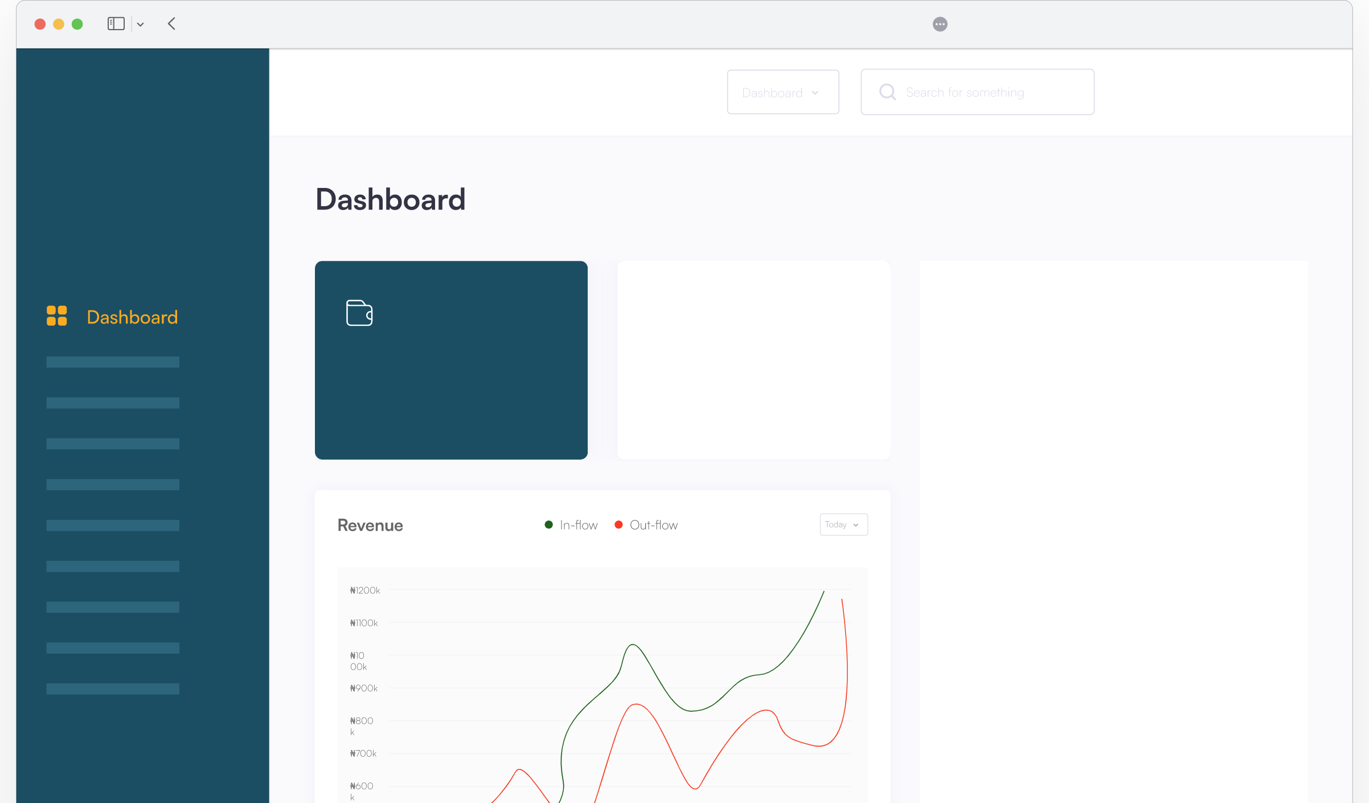Image resolution: width=1369 pixels, height=803 pixels.
Task: Open the Dashboard dropdown in header
Action: coord(782,92)
